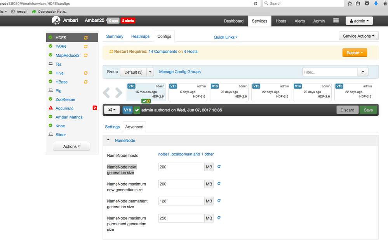This screenshot has width=388, height=240.
Task: Click Accumulo warning triangle status icon
Action: click(51, 108)
